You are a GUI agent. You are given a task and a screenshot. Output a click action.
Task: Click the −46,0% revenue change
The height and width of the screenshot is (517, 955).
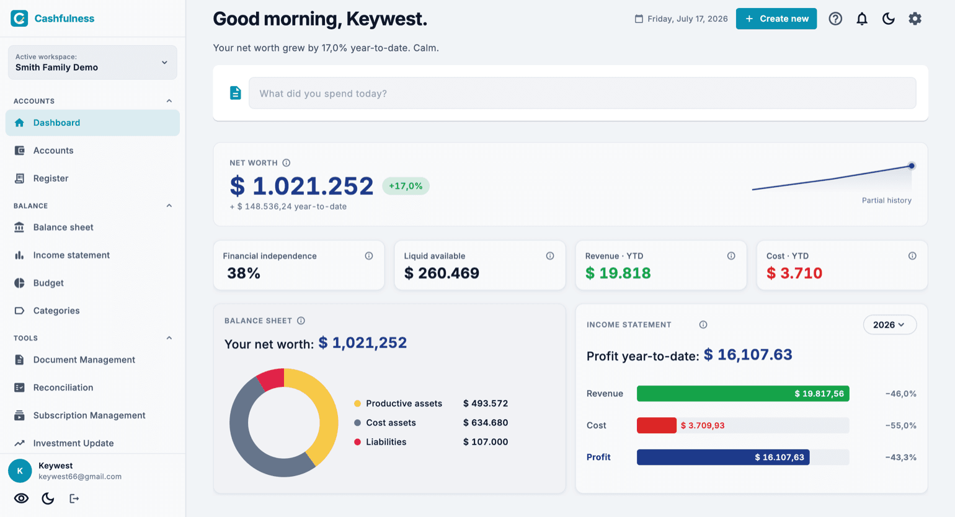pyautogui.click(x=901, y=394)
